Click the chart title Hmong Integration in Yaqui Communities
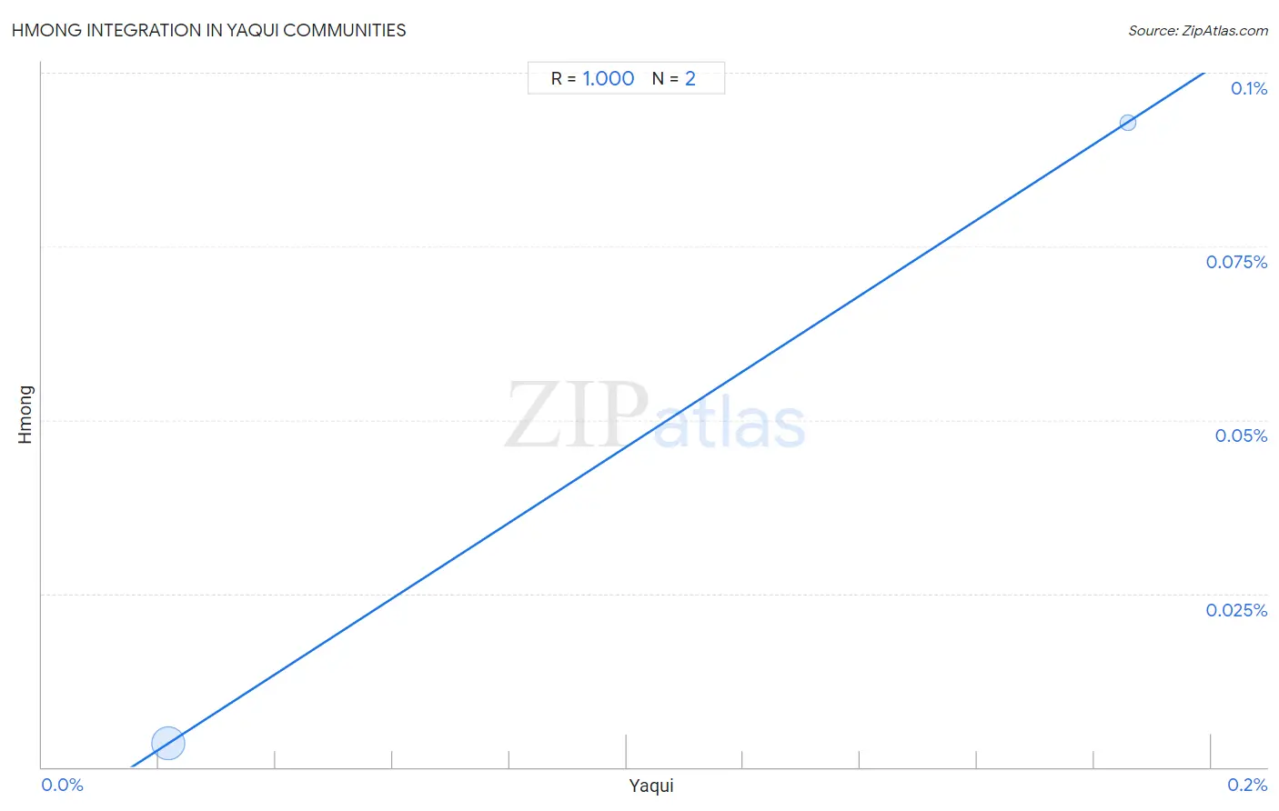Screen dimensions: 1279x811 click(209, 30)
